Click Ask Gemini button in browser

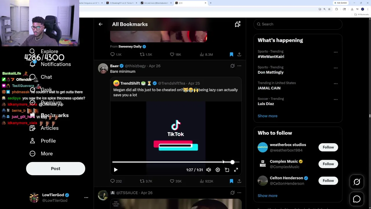(340, 3)
